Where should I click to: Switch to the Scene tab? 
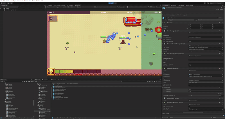(x=51, y=5)
